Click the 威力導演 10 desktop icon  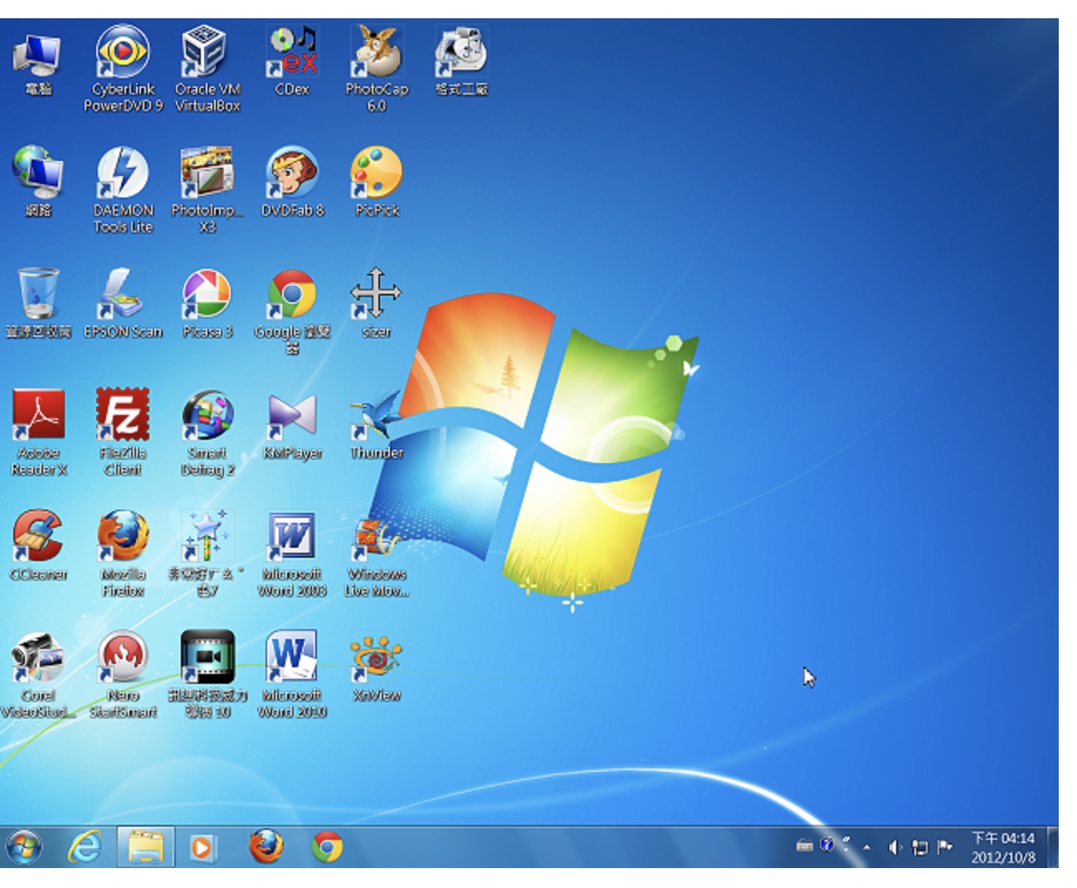pos(207,675)
